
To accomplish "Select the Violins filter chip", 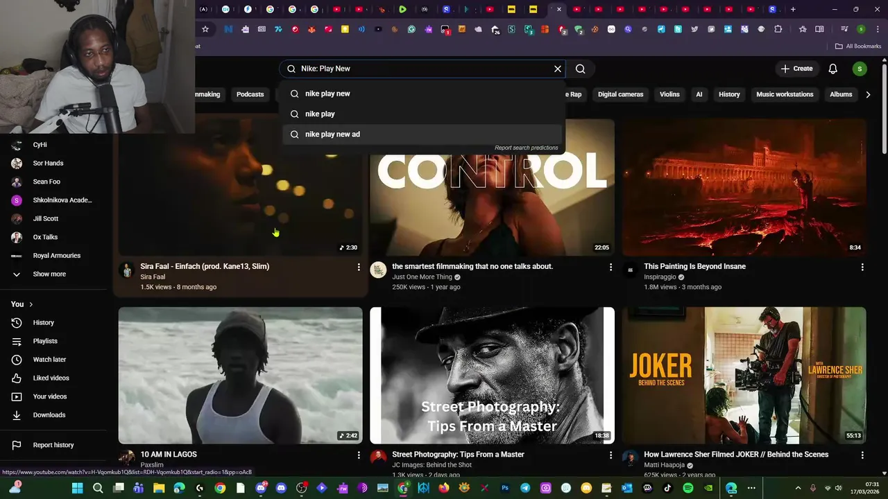I will tap(669, 94).
